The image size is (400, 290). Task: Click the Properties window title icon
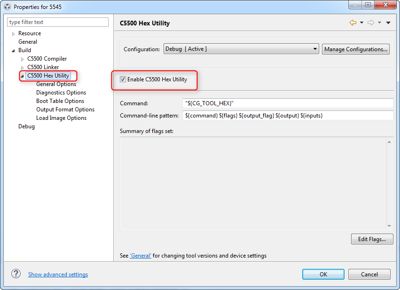(x=7, y=7)
